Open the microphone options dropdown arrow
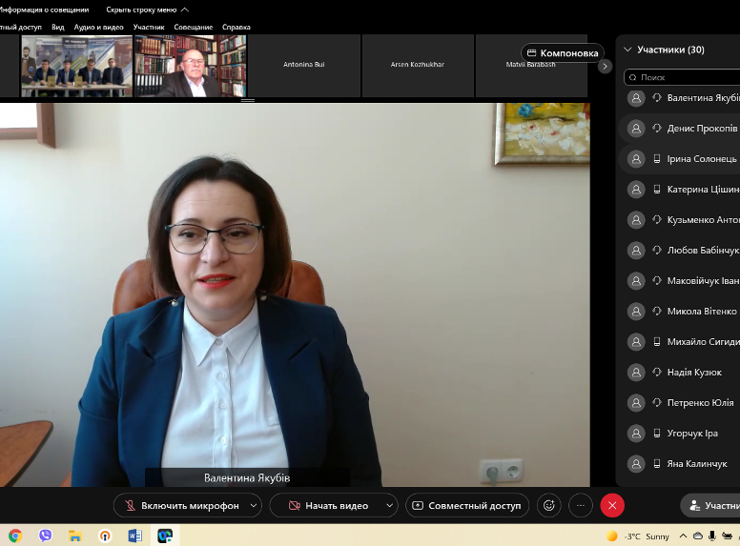The width and height of the screenshot is (740, 546). [x=254, y=505]
